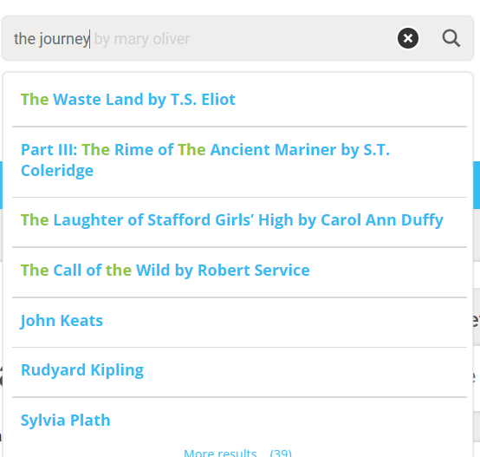480x457 pixels.
Task: Click "T.S. Eliot" in the first suggestion
Action: click(x=203, y=100)
